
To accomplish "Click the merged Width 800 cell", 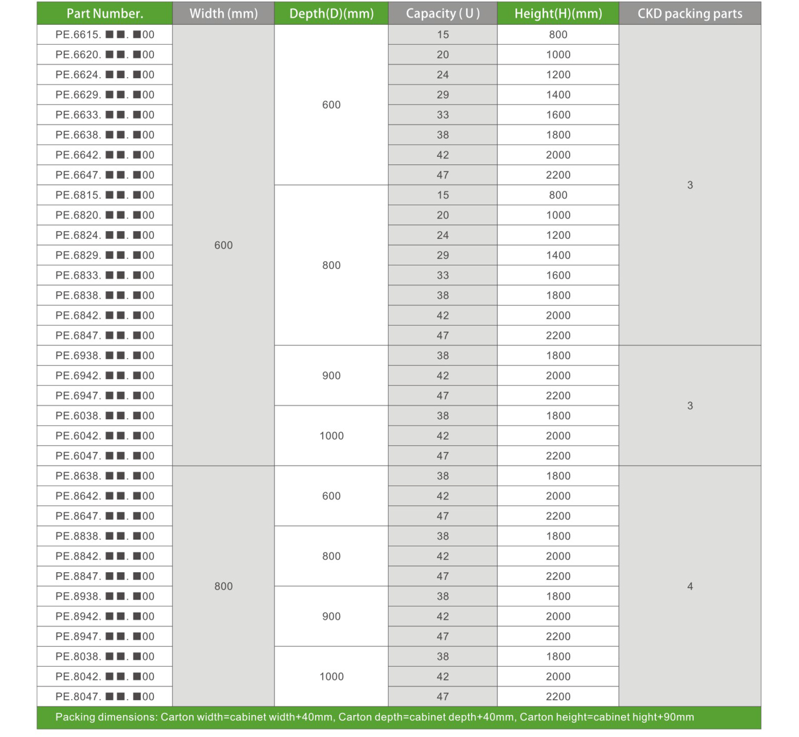I will pos(223,586).
